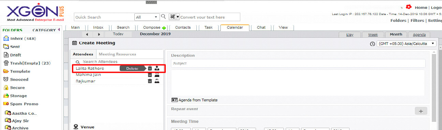The width and height of the screenshot is (442, 130).
Task: Open the Search tab
Action: (x=123, y=28)
